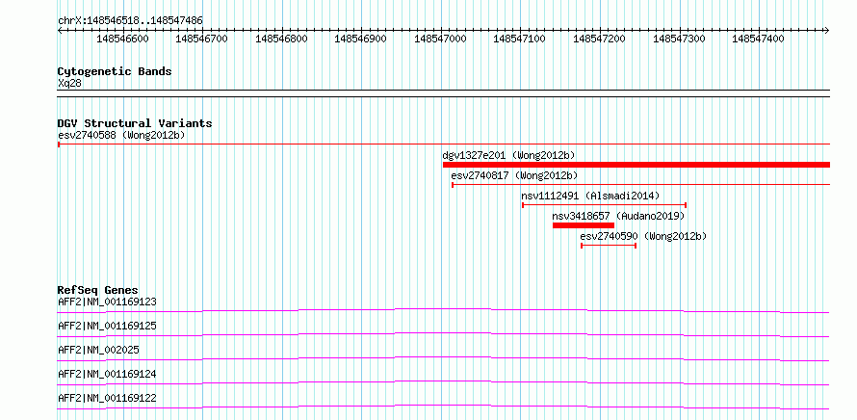This screenshot has height=420, width=857.
Task: Click ruler position 148546700
Action: point(201,39)
